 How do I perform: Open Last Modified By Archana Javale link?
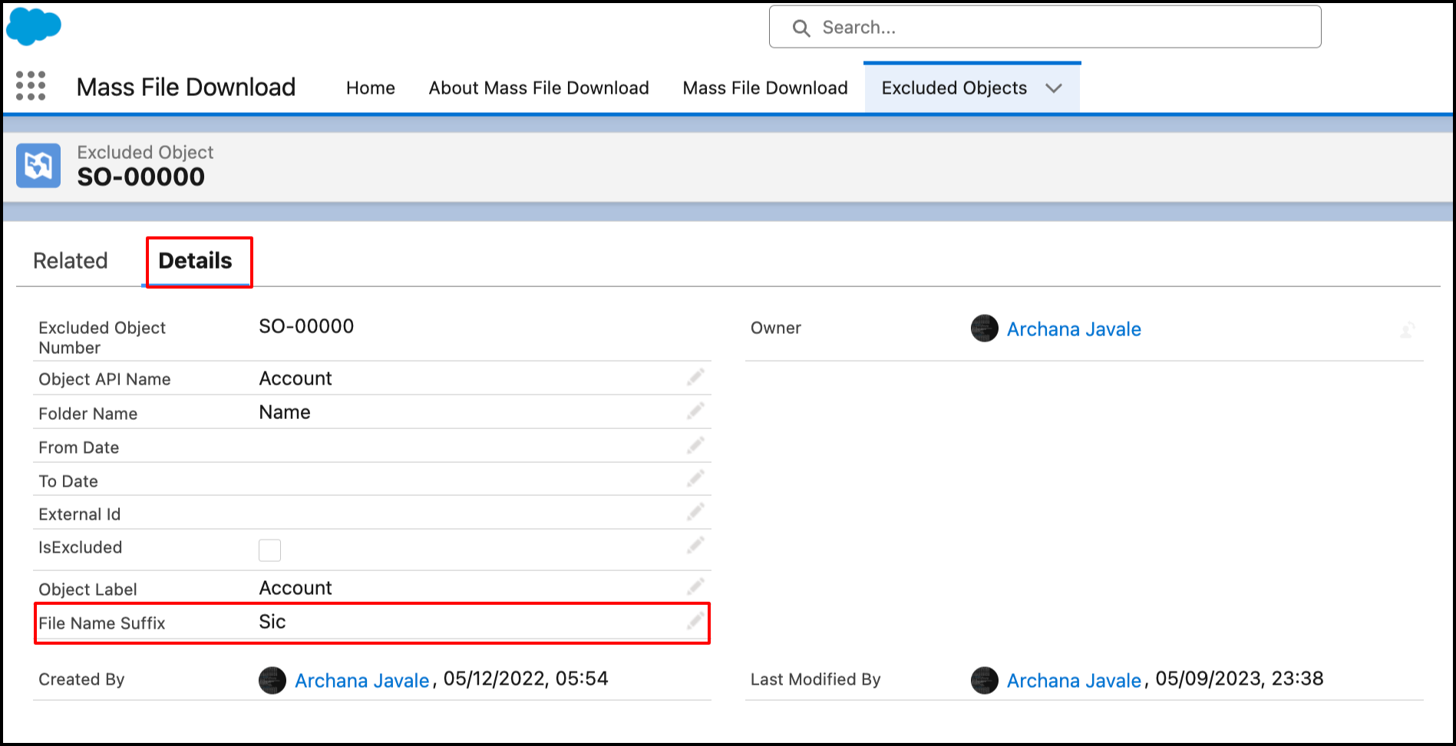1074,681
